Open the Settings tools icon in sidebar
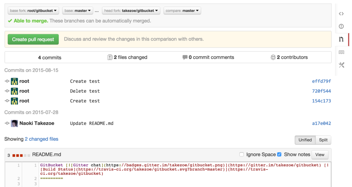The image size is (352, 187). pyautogui.click(x=341, y=65)
